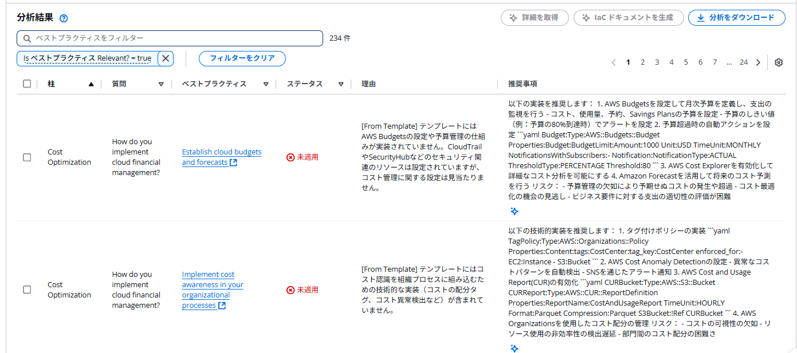Sort by the ベストプラクティス column
This screenshot has width=797, height=353.
[x=266, y=84]
